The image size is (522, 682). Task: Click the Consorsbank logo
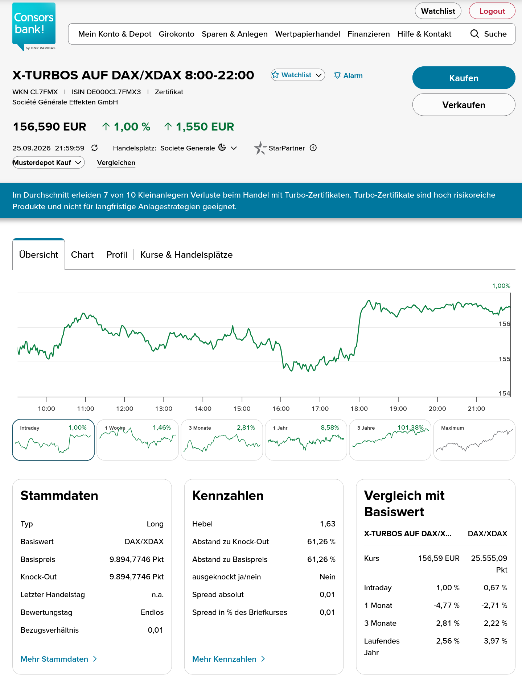[x=34, y=26]
